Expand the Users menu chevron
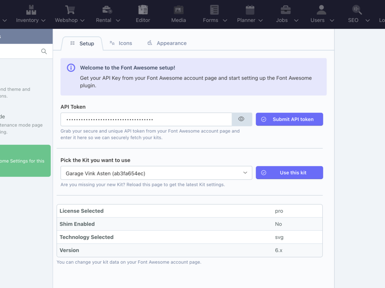The height and width of the screenshot is (288, 385). pyautogui.click(x=332, y=20)
